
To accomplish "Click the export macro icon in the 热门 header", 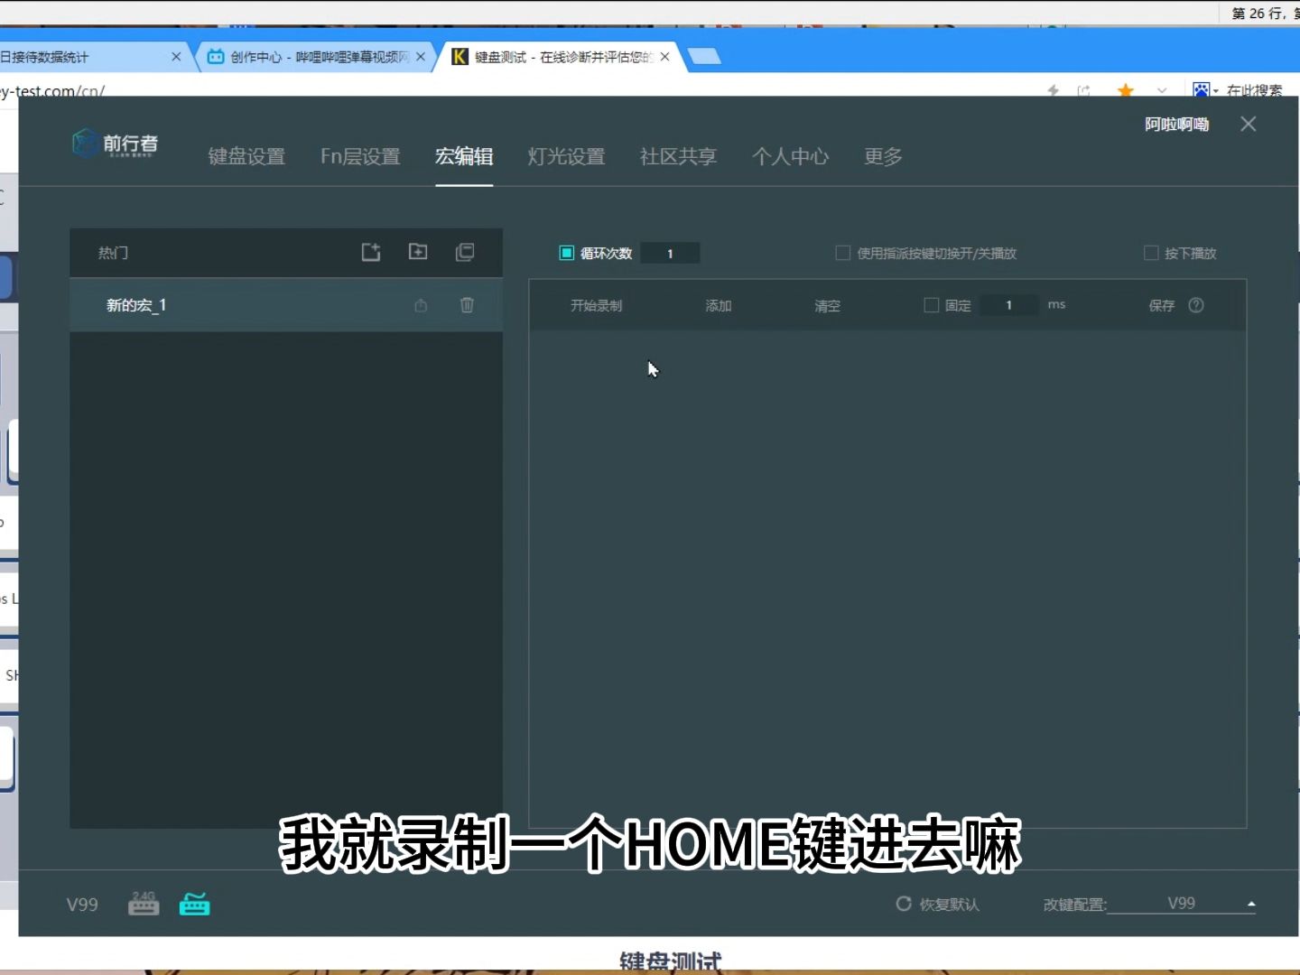I will click(x=371, y=252).
